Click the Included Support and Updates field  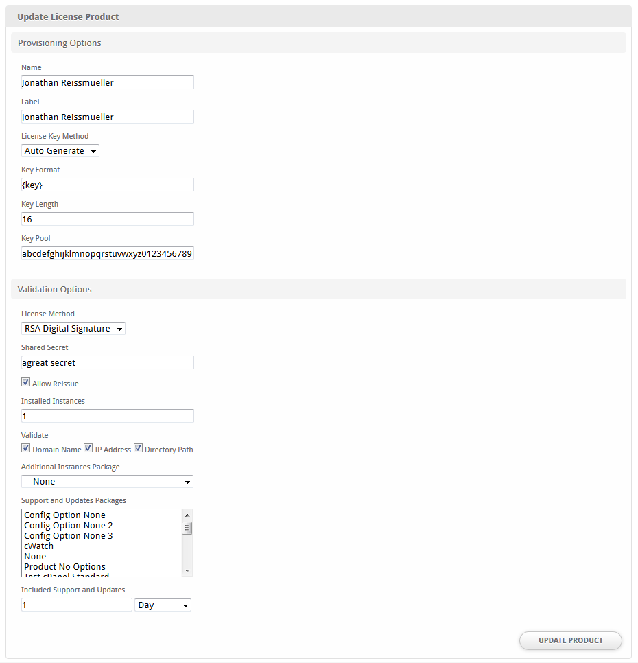(x=76, y=605)
